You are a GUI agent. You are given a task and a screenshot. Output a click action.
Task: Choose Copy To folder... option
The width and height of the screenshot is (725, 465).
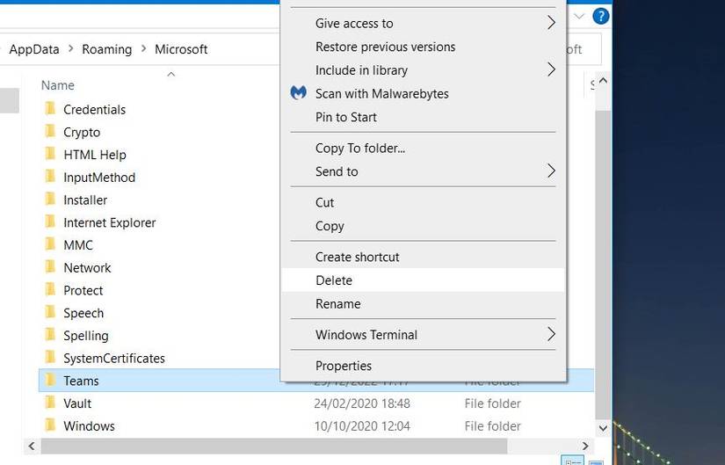coord(423,148)
